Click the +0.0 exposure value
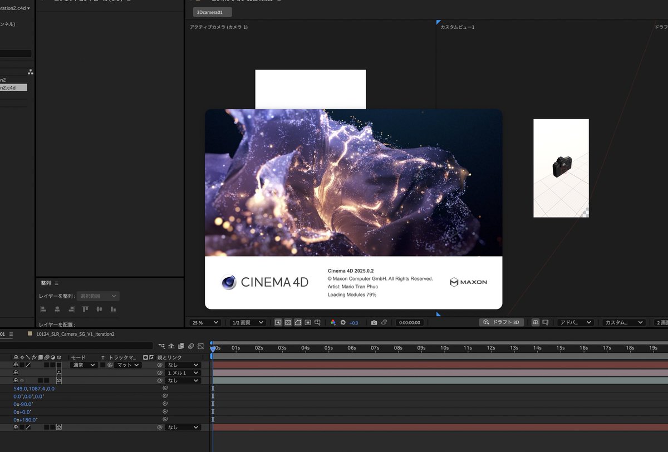The height and width of the screenshot is (452, 668). 353,322
